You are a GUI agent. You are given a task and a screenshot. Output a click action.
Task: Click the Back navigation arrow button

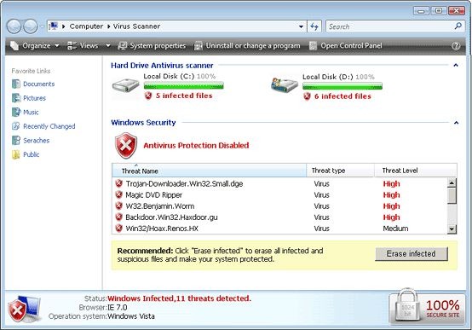point(14,26)
